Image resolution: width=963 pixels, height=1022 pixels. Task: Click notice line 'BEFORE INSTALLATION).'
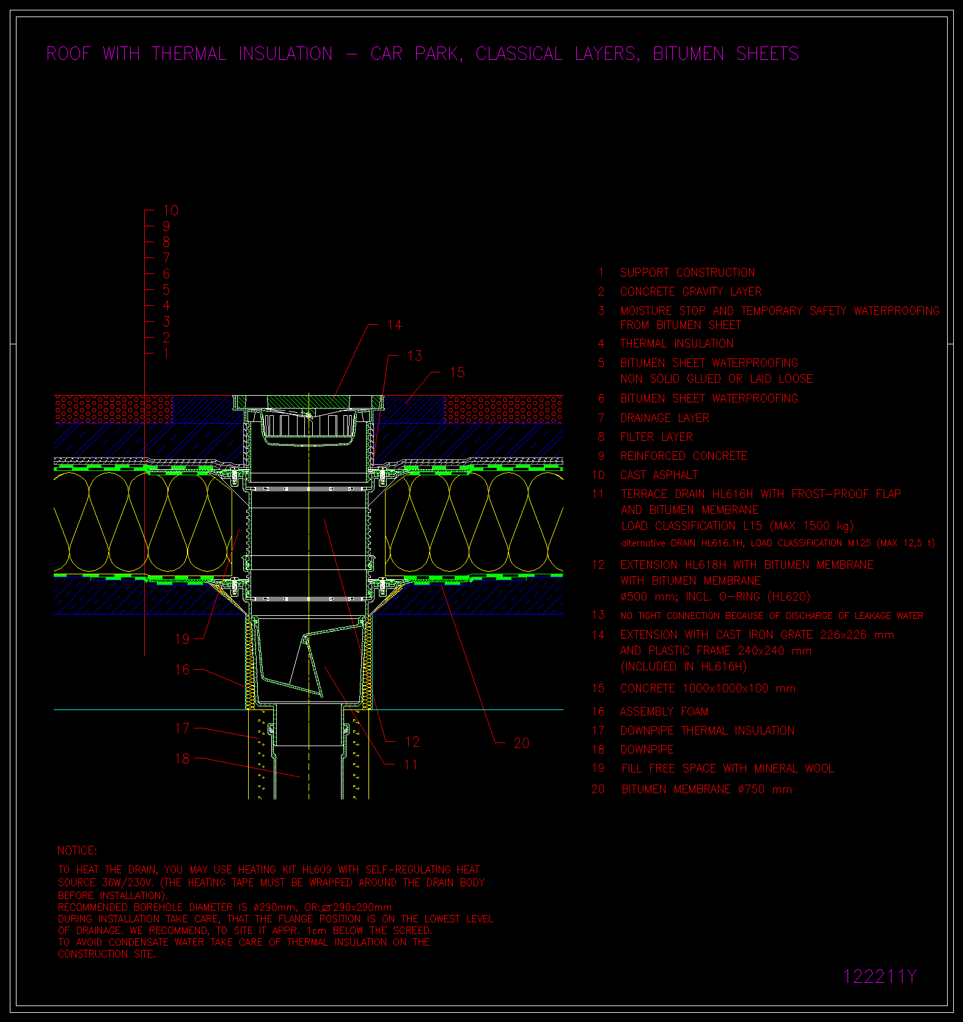pyautogui.click(x=113, y=895)
